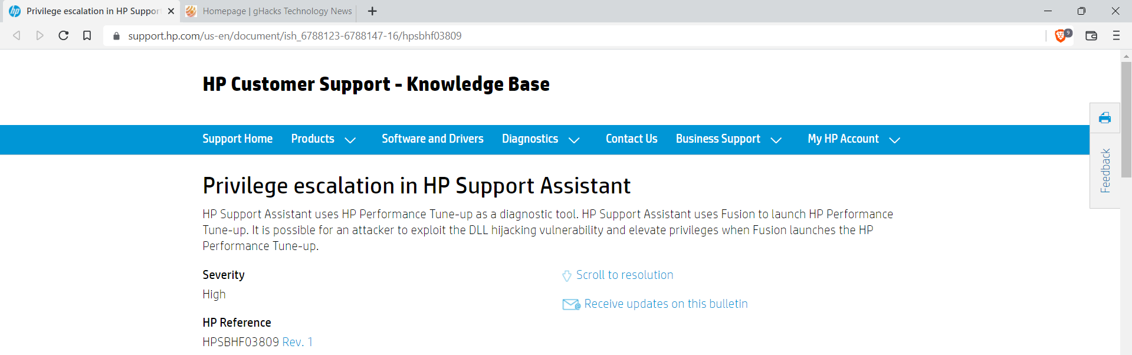Image resolution: width=1132 pixels, height=355 pixels.
Task: Open Software and Drivers page
Action: (432, 139)
